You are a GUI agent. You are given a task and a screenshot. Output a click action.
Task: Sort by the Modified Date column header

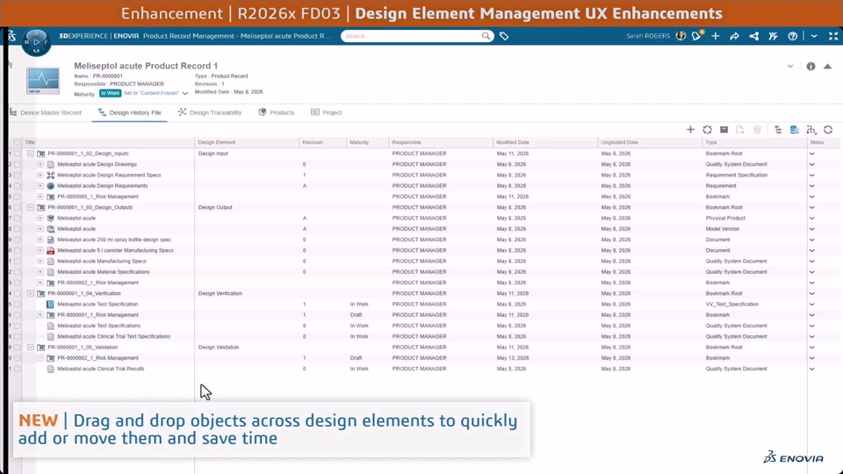pyautogui.click(x=512, y=142)
